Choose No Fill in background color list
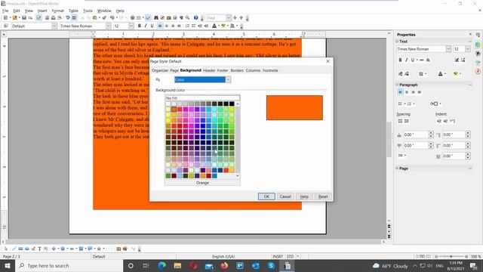483x272 pixels. [x=202, y=98]
